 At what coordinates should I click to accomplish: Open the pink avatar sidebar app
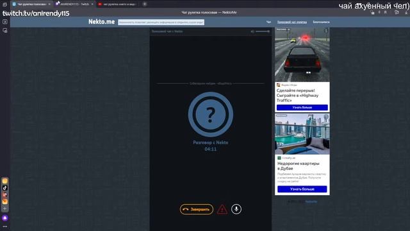[x=4, y=195]
